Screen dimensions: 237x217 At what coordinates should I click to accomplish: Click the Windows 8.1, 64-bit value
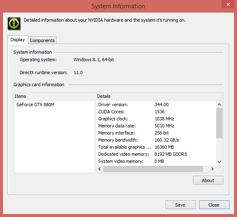click(x=94, y=60)
